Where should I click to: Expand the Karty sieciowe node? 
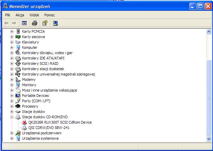[x=12, y=37]
